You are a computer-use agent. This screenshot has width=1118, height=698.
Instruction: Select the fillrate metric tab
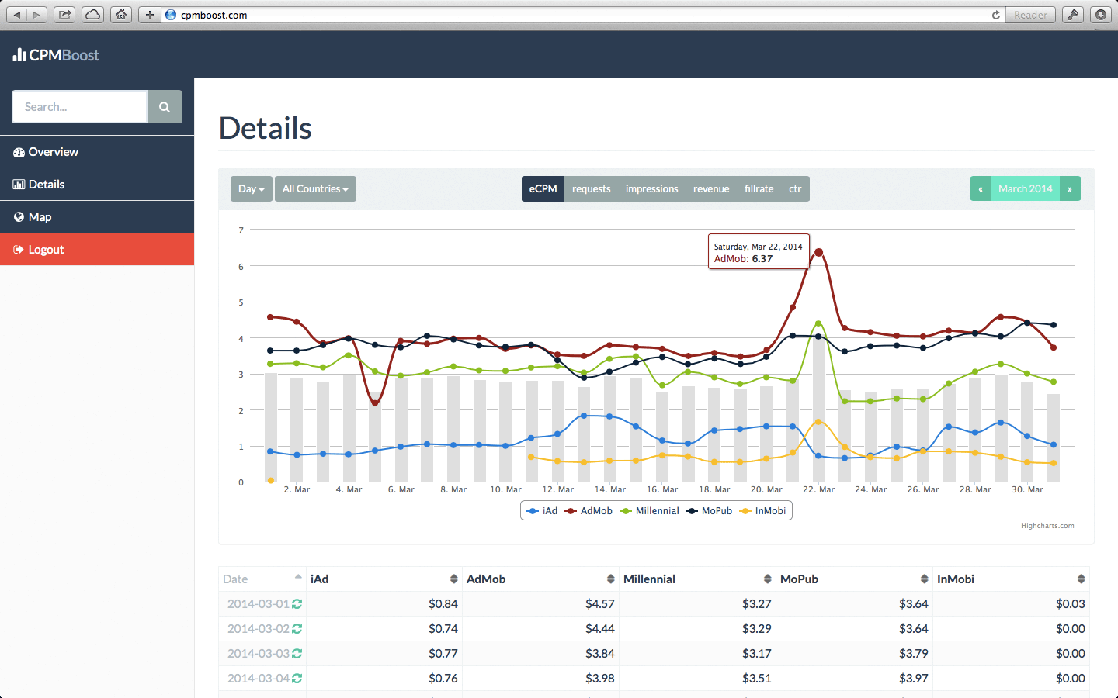coord(759,189)
